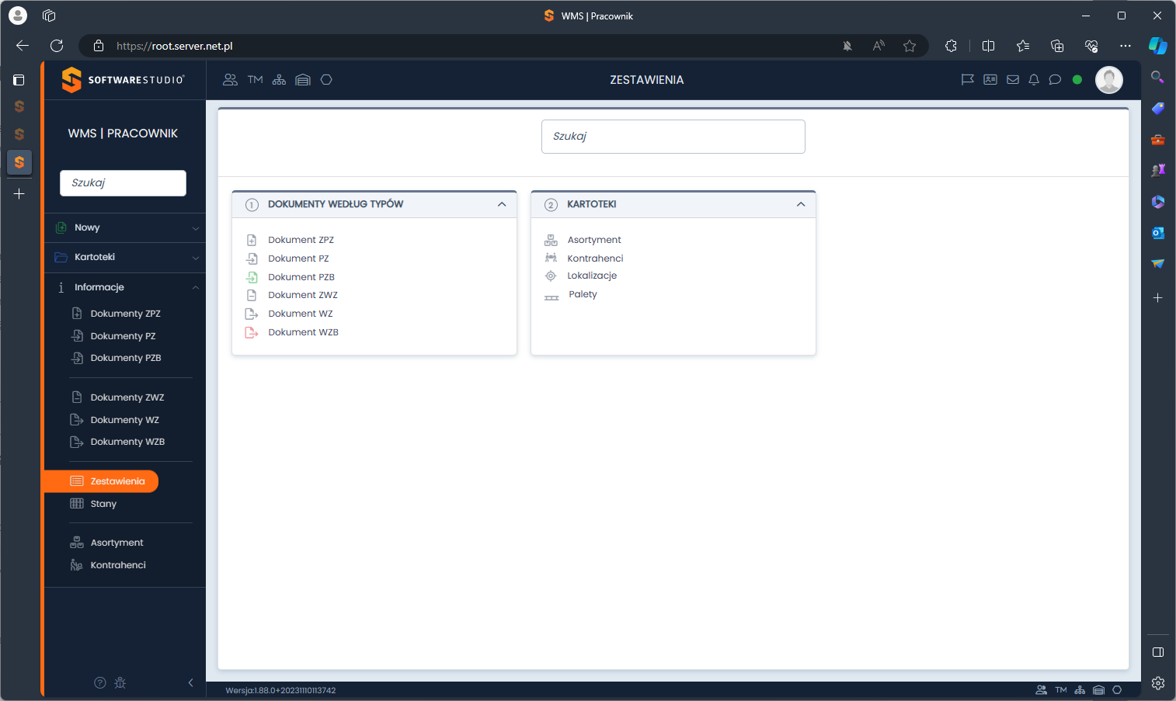Click the footer warehouse icon
Image resolution: width=1176 pixels, height=701 pixels.
(1098, 689)
